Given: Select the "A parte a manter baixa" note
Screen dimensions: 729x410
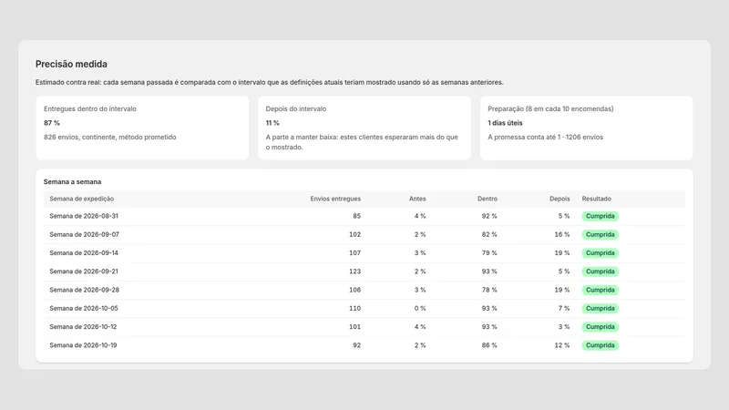Looking at the screenshot, I should click(362, 142).
